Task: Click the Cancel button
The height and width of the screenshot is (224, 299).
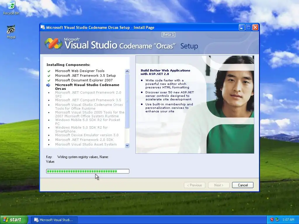Action: tap(243, 185)
